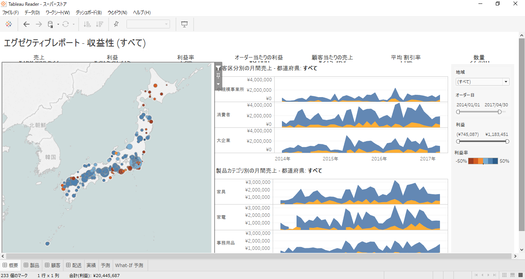Toggle the pin icon on the map view
Viewport: 525px width, 279px height.
218,76
